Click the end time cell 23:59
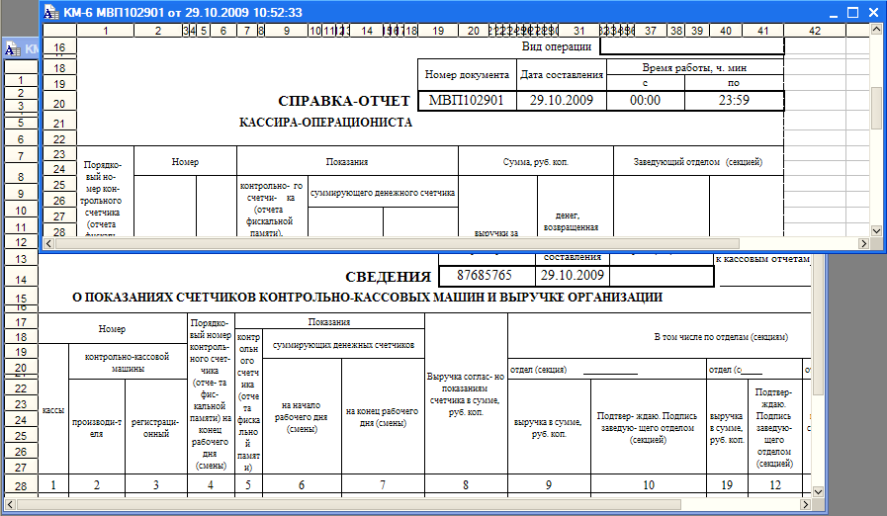 pos(734,100)
